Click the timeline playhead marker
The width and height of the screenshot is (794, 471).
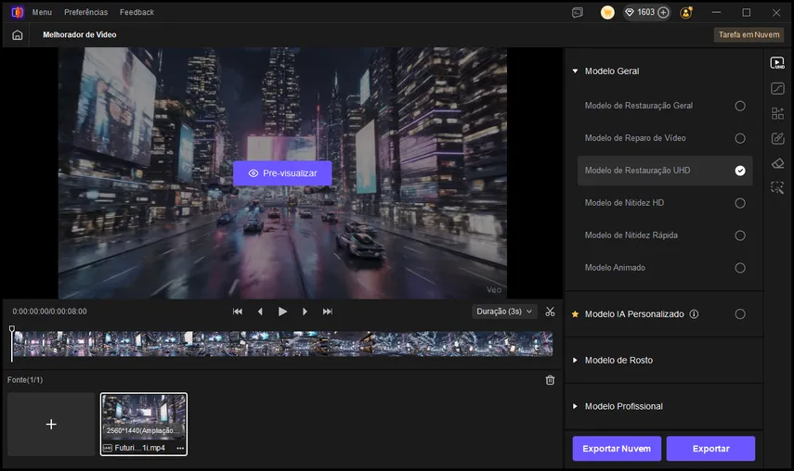tap(12, 329)
